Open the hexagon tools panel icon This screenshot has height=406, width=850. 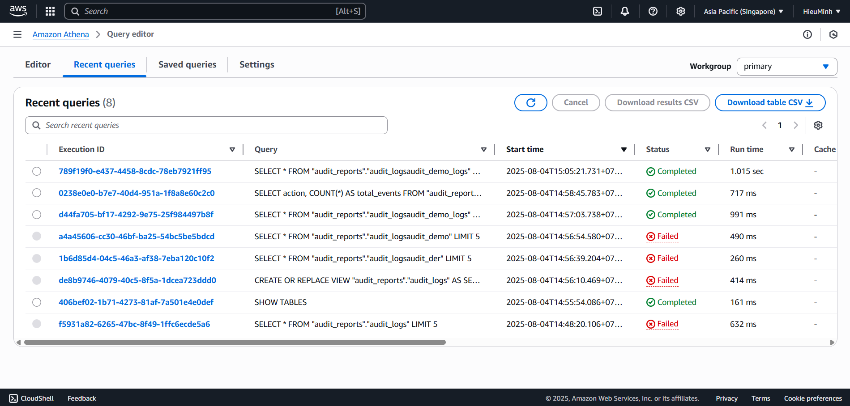coord(833,34)
